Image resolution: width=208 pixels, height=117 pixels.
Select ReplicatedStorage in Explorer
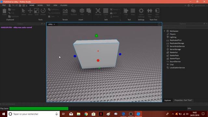pyautogui.click(x=177, y=43)
